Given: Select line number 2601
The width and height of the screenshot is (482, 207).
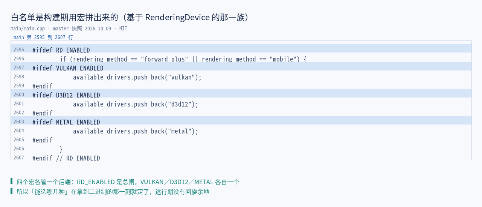Looking at the screenshot, I should point(19,104).
